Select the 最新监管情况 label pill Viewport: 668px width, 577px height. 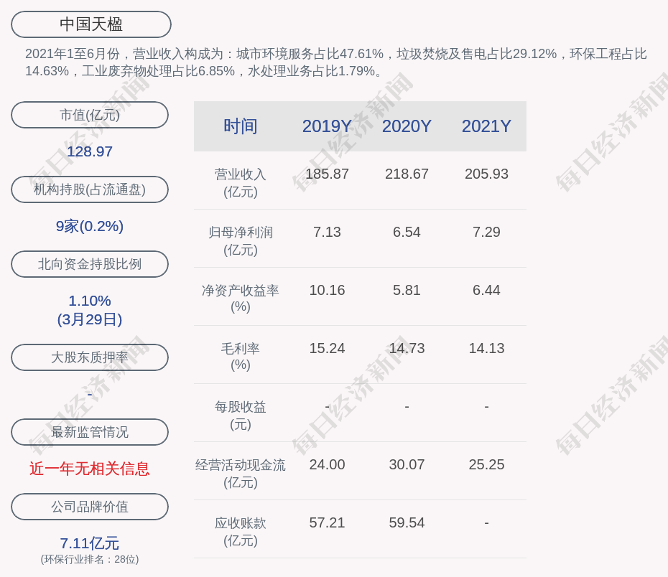point(90,432)
